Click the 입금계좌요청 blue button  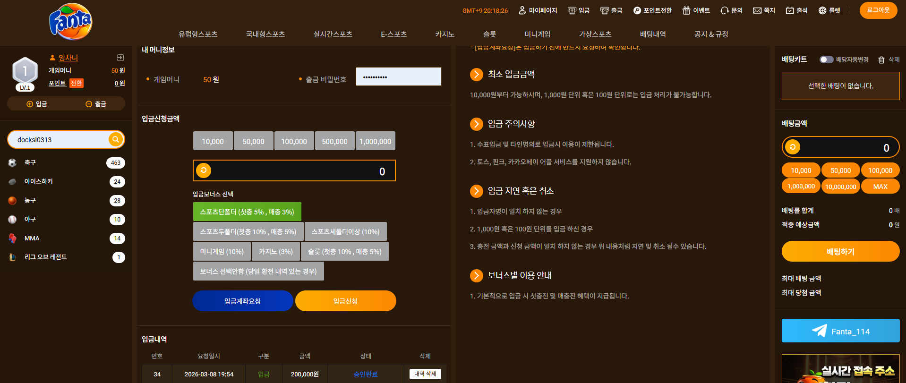click(243, 301)
